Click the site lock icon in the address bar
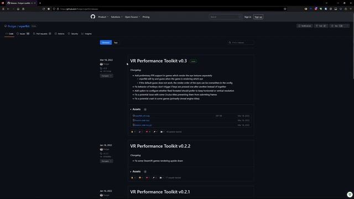Image resolution: width=354 pixels, height=199 pixels. (x=58, y=9)
